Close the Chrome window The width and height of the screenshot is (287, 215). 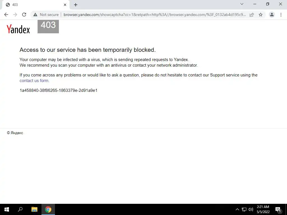(x=280, y=4)
